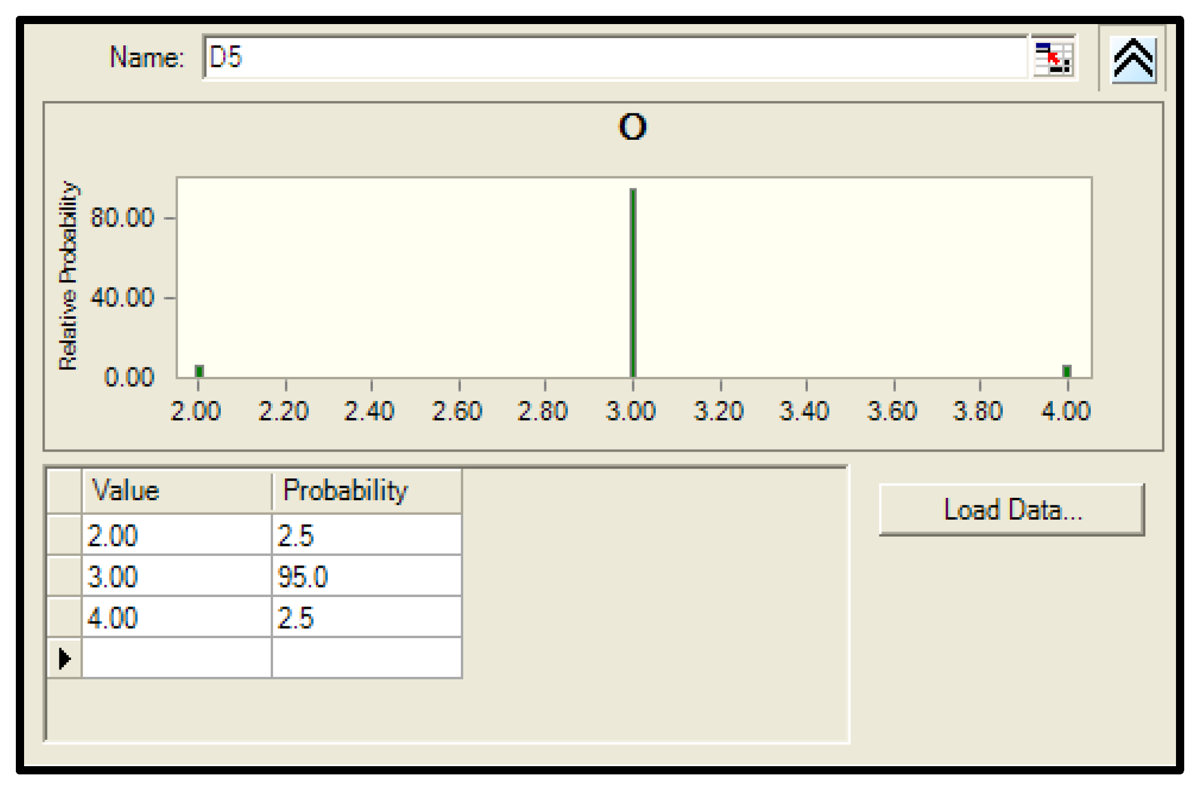Select the cell with value 3.00

(177, 576)
